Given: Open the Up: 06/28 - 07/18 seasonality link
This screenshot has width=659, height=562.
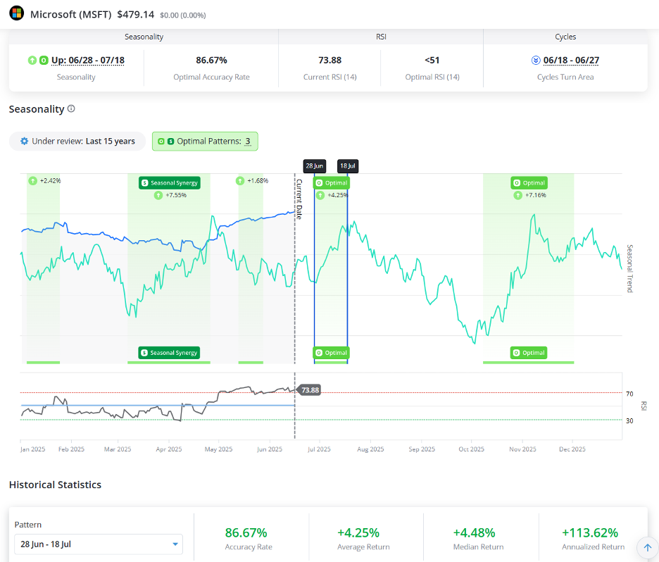Looking at the screenshot, I should click(x=88, y=61).
